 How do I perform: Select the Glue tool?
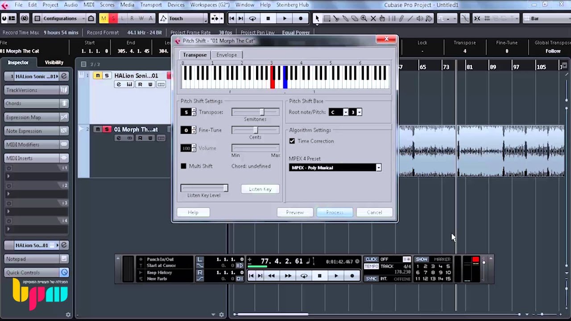pos(345,18)
